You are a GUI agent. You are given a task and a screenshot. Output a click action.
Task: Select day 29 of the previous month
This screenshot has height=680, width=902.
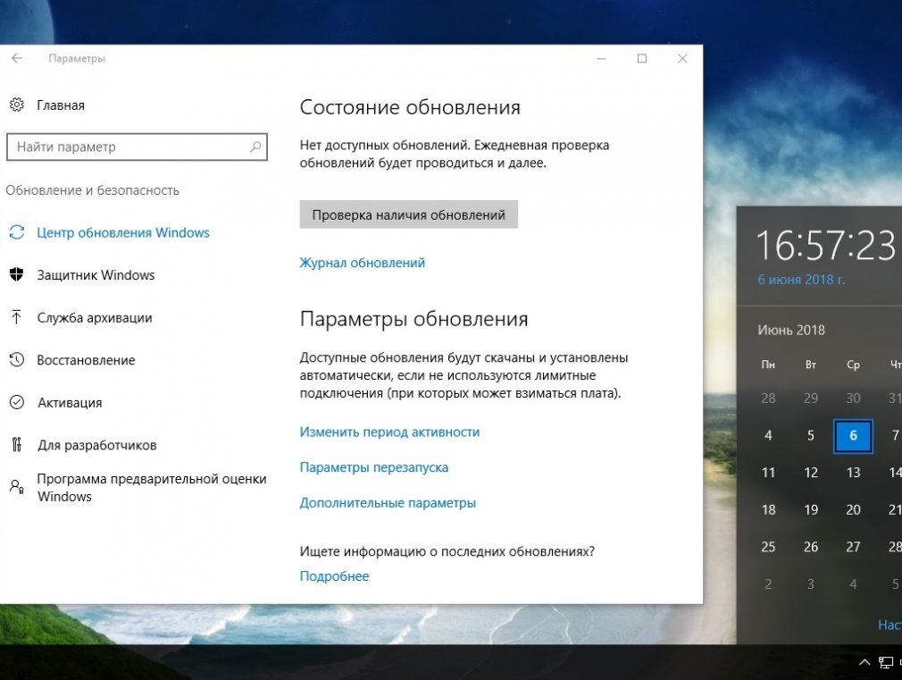click(811, 399)
